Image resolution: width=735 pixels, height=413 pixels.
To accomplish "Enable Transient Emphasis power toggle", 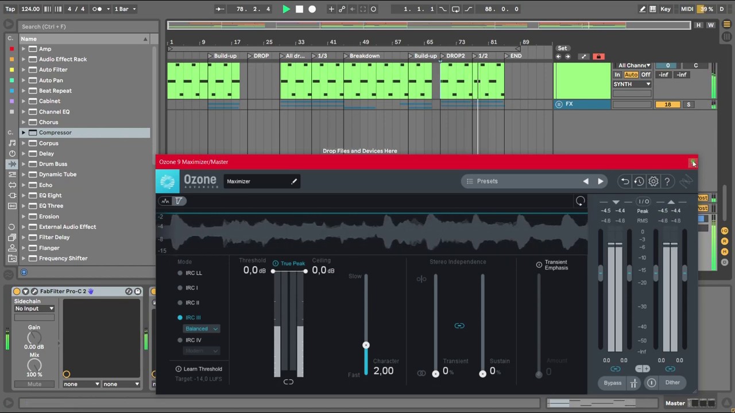I will coord(539,265).
